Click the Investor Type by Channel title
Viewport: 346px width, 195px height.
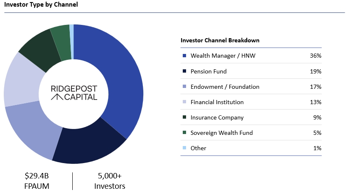41,5
